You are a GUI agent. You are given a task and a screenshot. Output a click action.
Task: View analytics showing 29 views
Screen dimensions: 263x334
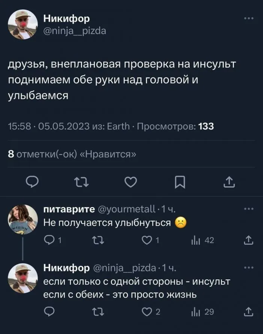(x=202, y=311)
